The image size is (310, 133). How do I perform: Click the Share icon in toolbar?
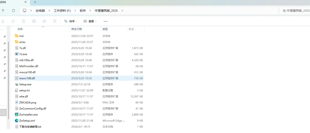coord(44,21)
